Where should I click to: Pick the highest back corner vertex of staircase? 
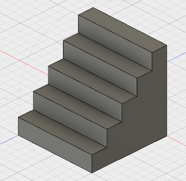click(x=93, y=7)
